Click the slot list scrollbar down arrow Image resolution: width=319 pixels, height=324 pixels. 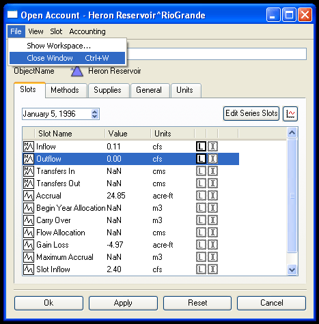point(292,269)
